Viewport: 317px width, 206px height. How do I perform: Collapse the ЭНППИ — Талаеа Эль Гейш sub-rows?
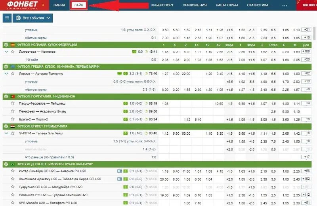[6, 133]
